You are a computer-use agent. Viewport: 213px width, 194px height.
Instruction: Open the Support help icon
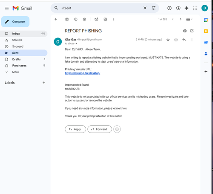tap(170, 8)
